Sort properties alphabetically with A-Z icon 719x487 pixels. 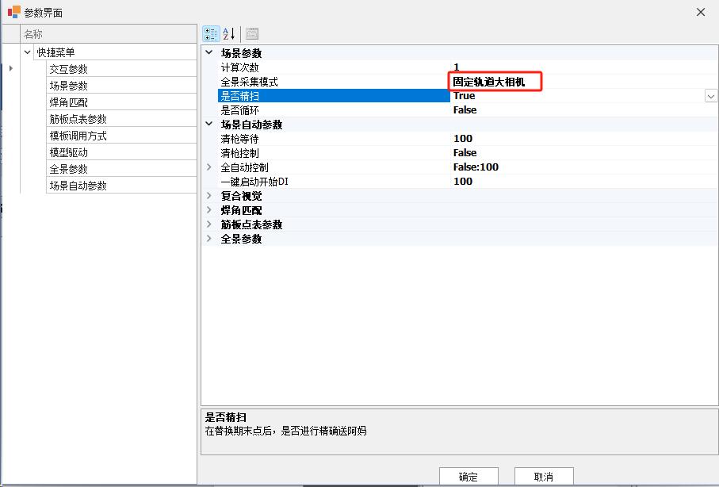point(229,34)
